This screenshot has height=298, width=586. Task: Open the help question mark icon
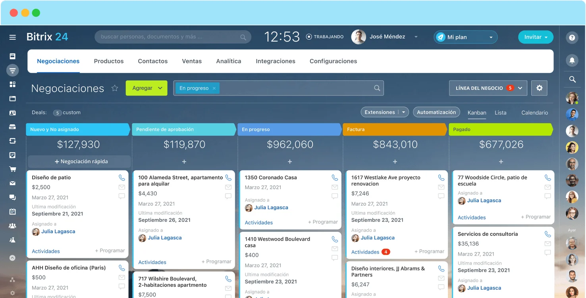pos(572,38)
